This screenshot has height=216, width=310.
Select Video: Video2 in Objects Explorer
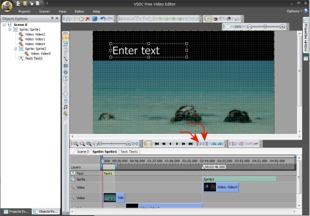click(x=35, y=34)
